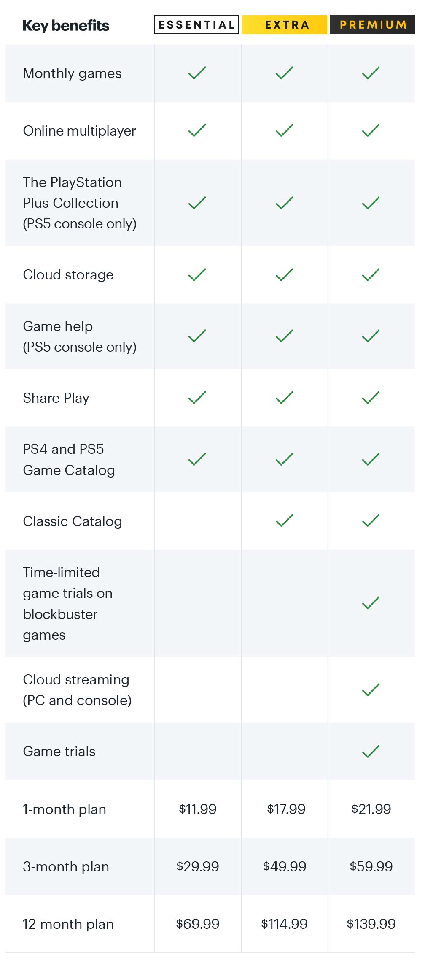This screenshot has width=425, height=966.
Task: Select the Premium plan header
Action: pos(372,25)
